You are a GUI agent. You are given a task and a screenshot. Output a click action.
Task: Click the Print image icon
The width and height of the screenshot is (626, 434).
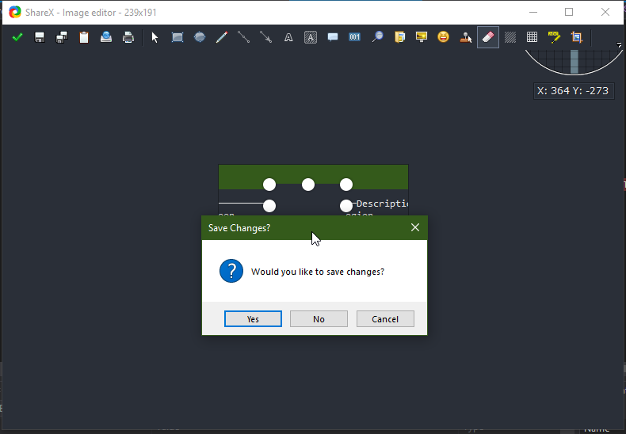tap(128, 37)
